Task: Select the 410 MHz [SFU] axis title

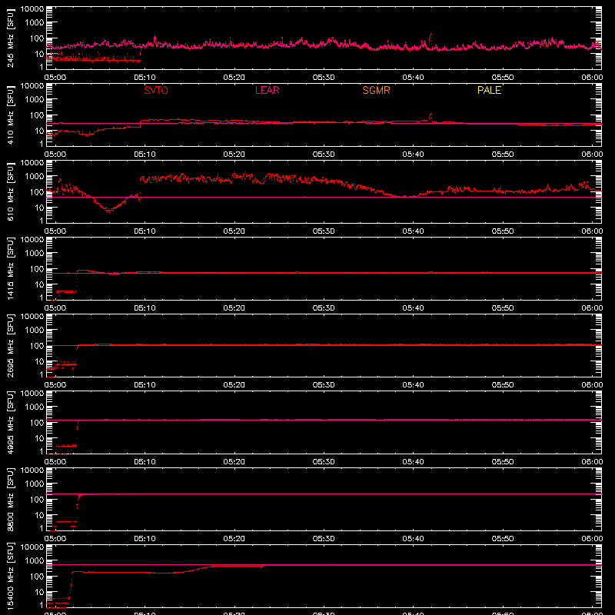Action: (10, 115)
